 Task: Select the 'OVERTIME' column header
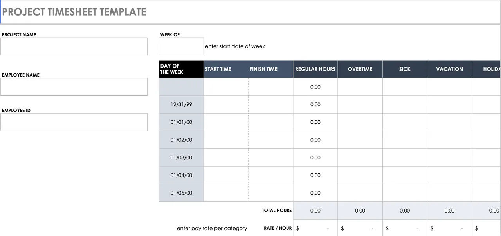click(360, 69)
